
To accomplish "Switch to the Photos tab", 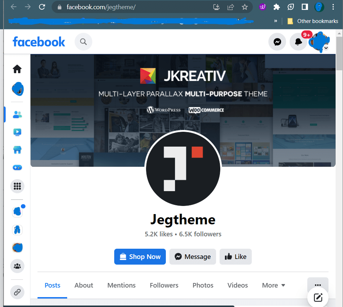I will (x=203, y=285).
